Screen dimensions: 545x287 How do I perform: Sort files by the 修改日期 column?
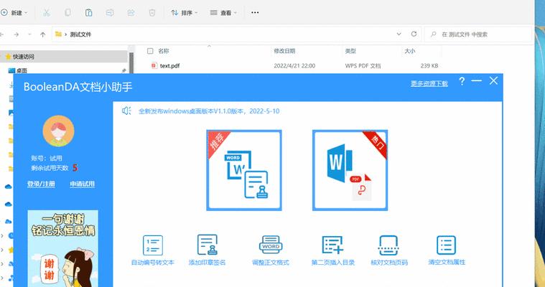pos(284,51)
